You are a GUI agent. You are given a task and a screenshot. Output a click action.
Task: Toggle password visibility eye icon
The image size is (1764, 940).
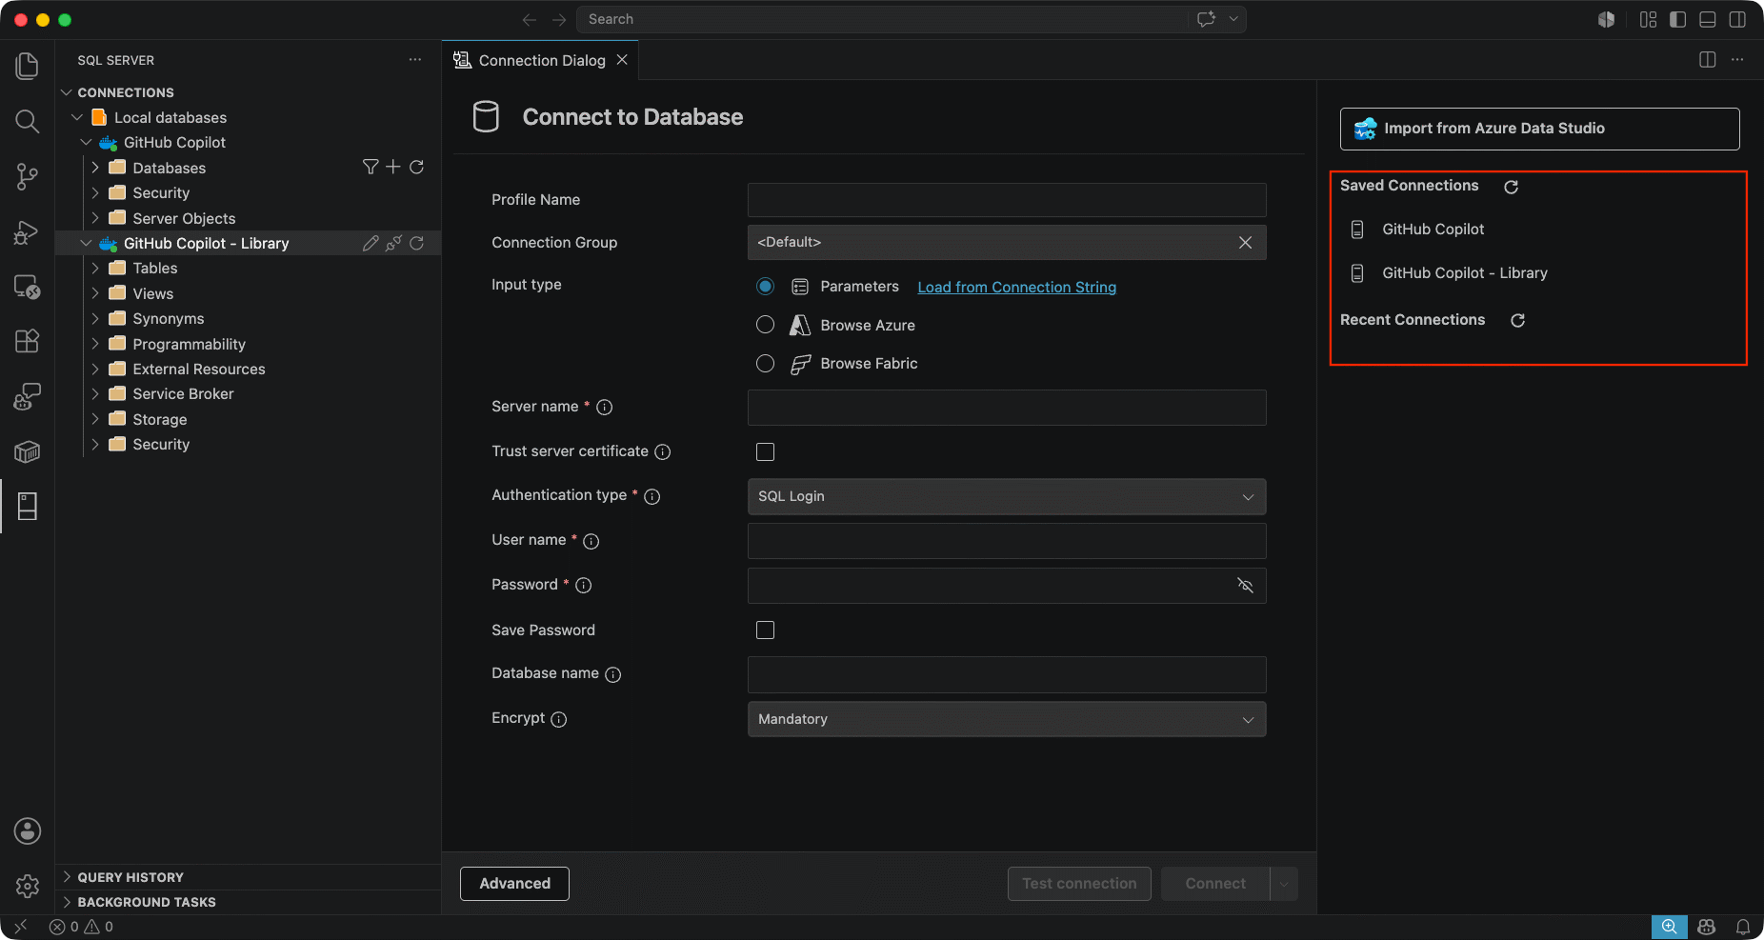point(1245,585)
